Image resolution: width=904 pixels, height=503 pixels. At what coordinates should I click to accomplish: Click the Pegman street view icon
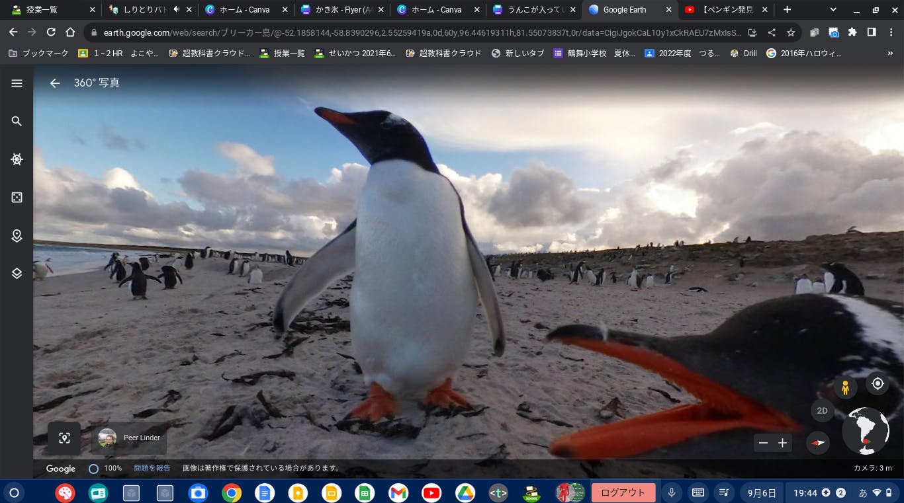click(845, 388)
